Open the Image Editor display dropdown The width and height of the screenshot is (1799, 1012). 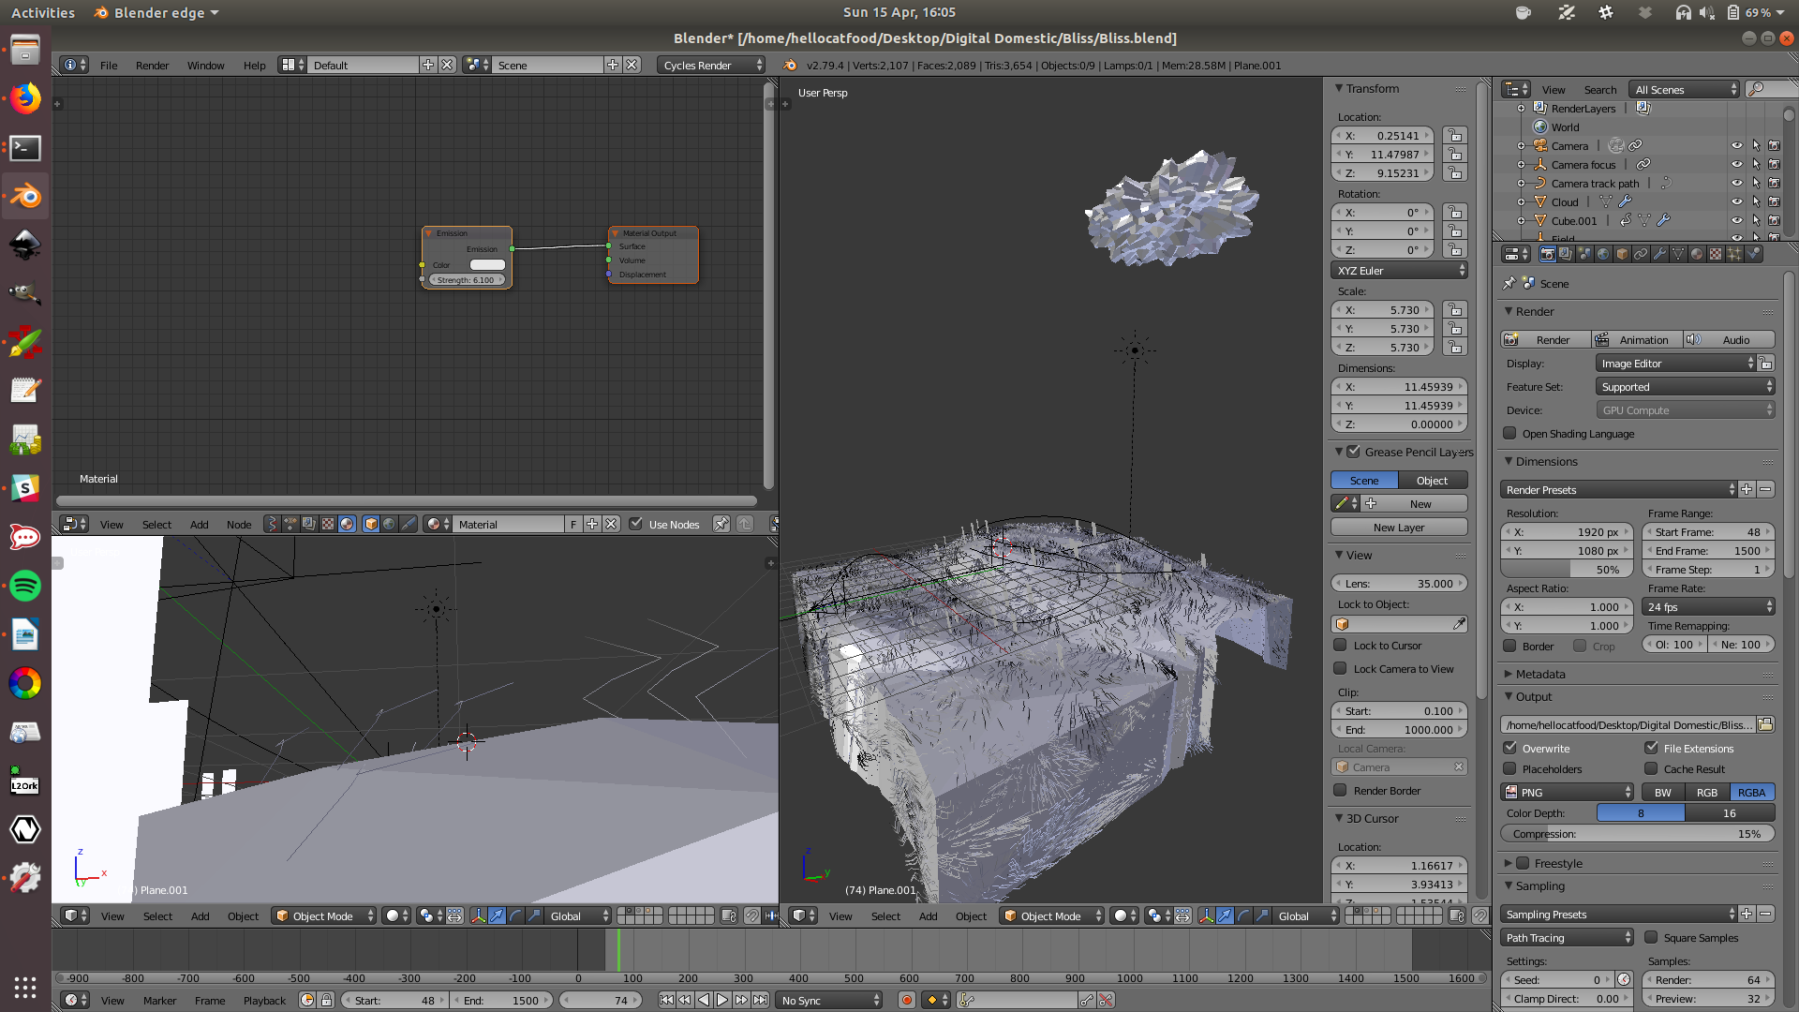[1676, 363]
